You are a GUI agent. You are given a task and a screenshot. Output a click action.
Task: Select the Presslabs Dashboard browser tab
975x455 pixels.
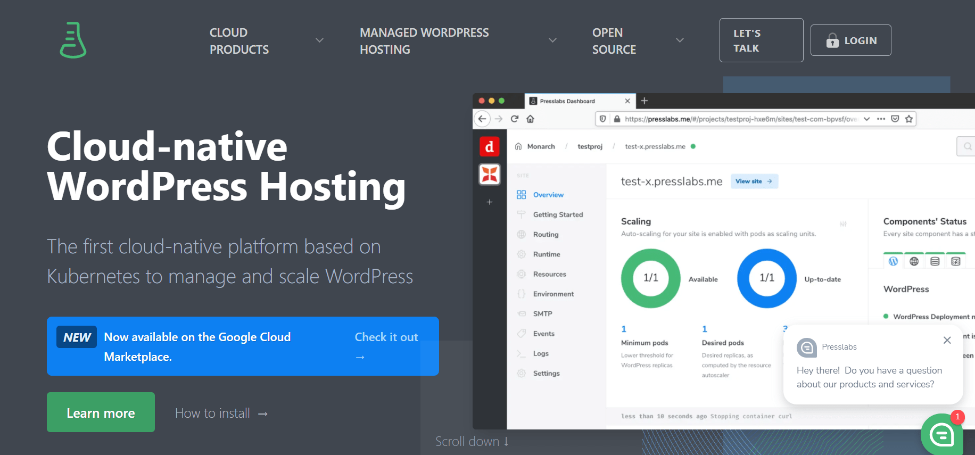pyautogui.click(x=579, y=101)
